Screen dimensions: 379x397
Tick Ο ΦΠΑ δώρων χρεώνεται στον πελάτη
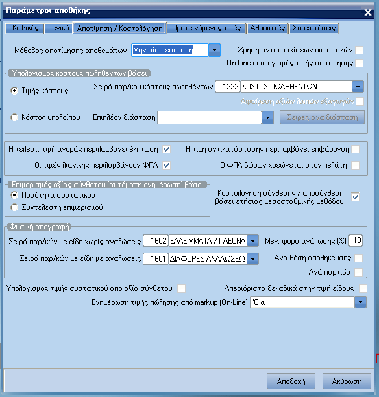coord(356,166)
